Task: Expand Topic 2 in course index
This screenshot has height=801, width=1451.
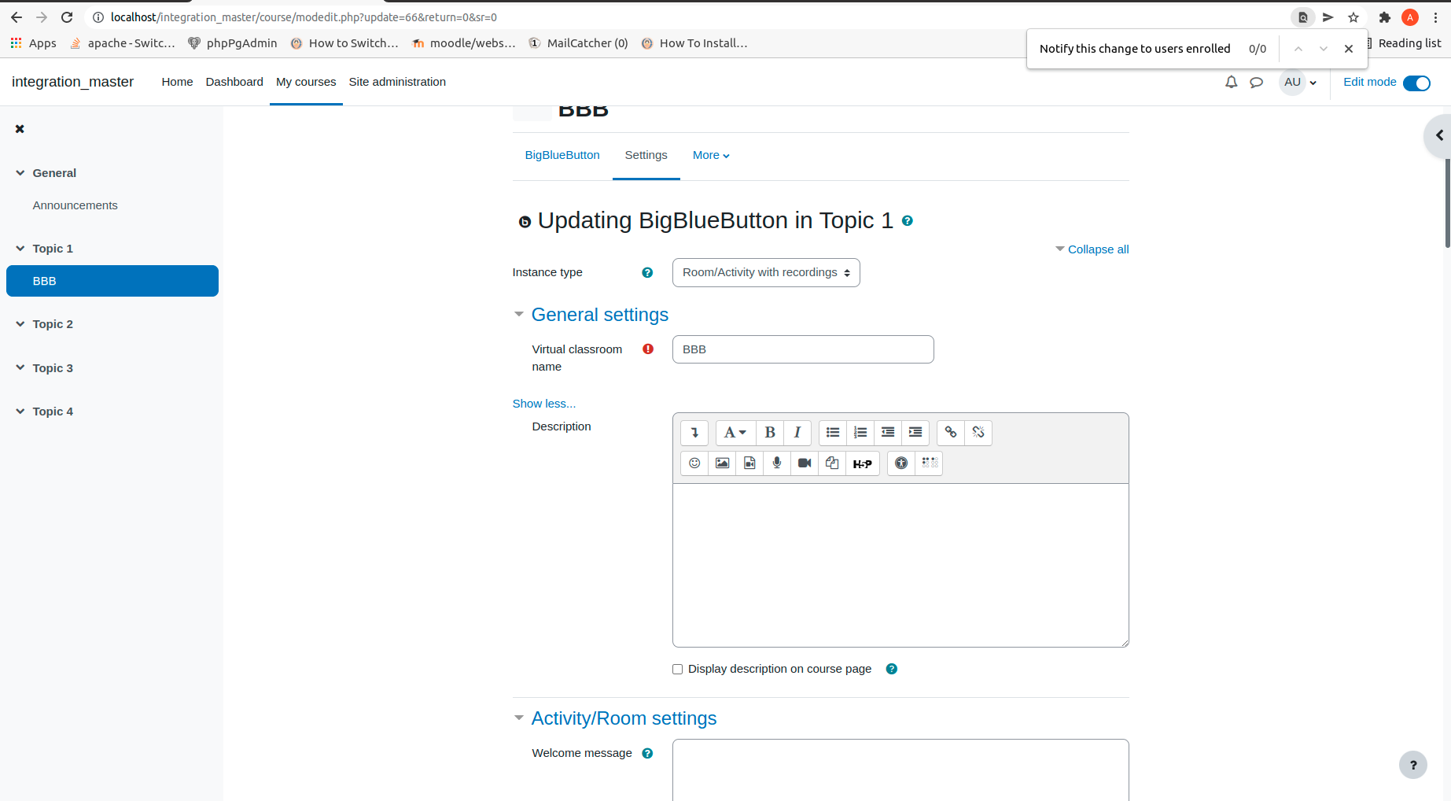Action: click(20, 324)
